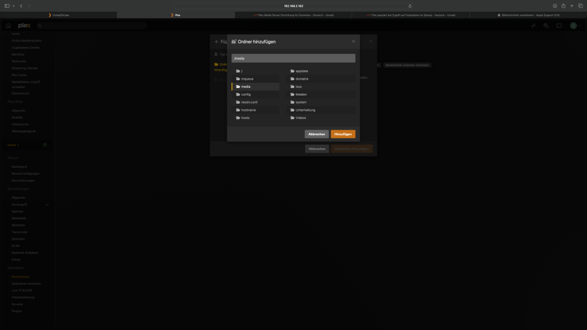
Task: Click the Plex search field
Action: pyautogui.click(x=92, y=26)
